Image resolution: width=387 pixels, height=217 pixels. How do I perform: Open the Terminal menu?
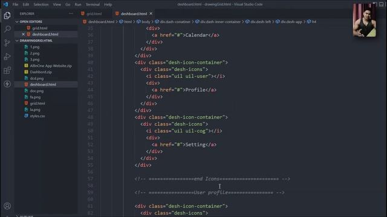[93, 4]
